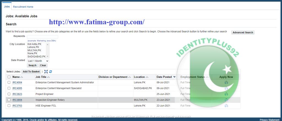Tick the checkbox for IRC3823 row
The width and height of the screenshot is (282, 121).
click(9, 94)
